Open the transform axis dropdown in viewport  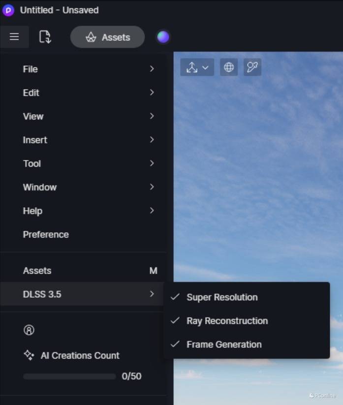click(197, 67)
